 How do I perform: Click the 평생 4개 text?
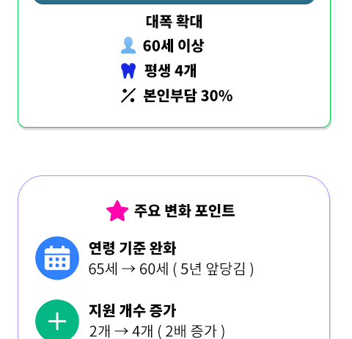(170, 70)
